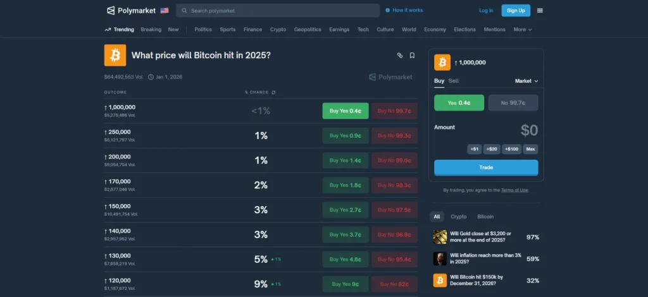Click Buy Yes 9¢ for ↑ 120,000
The width and height of the screenshot is (648, 297).
(x=346, y=284)
